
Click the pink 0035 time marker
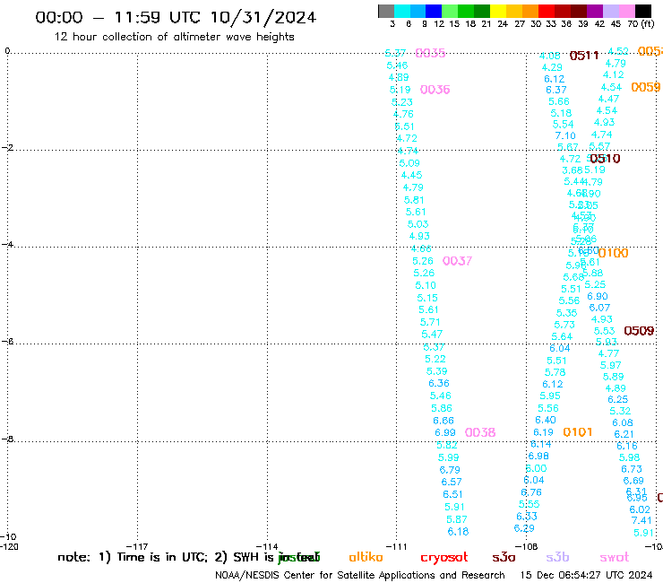click(x=430, y=53)
